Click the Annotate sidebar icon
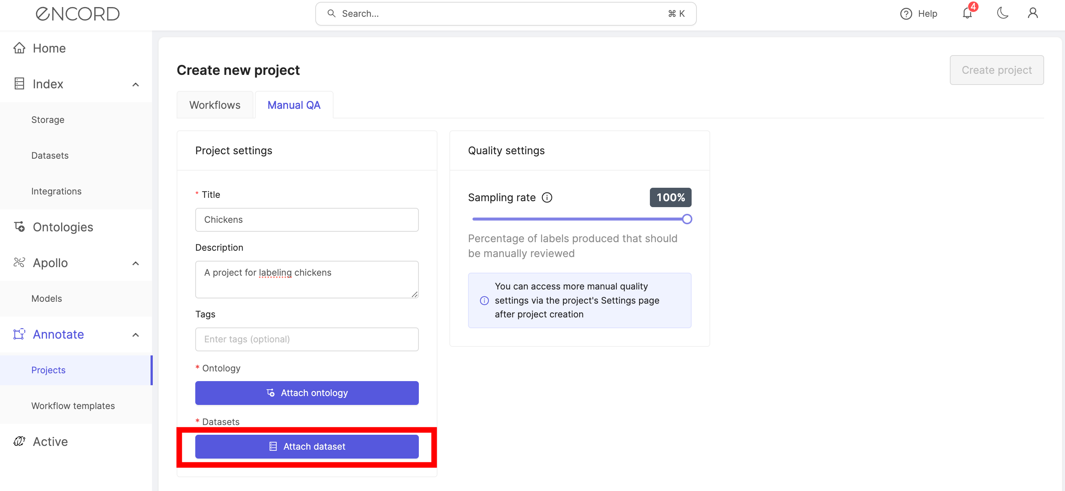Screen dimensions: 1065x491 coord(19,334)
